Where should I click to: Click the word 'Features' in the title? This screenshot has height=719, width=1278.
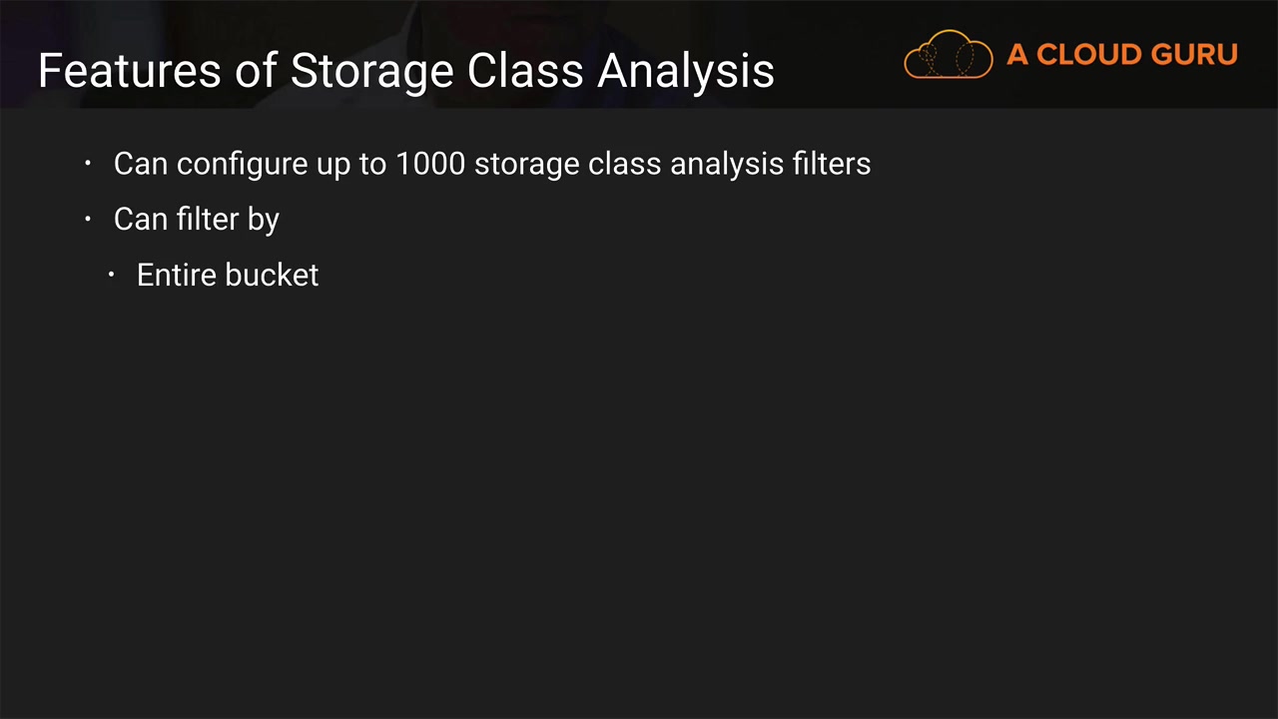click(x=111, y=71)
